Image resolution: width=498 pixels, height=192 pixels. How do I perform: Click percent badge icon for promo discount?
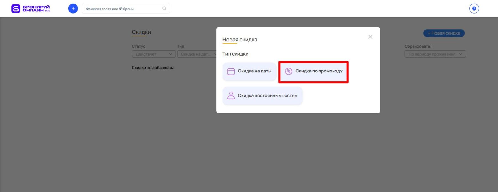(x=288, y=71)
